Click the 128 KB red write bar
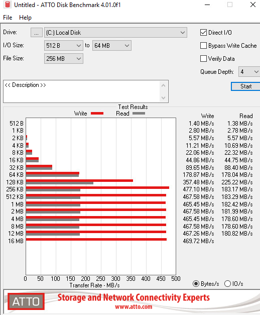 point(79,180)
